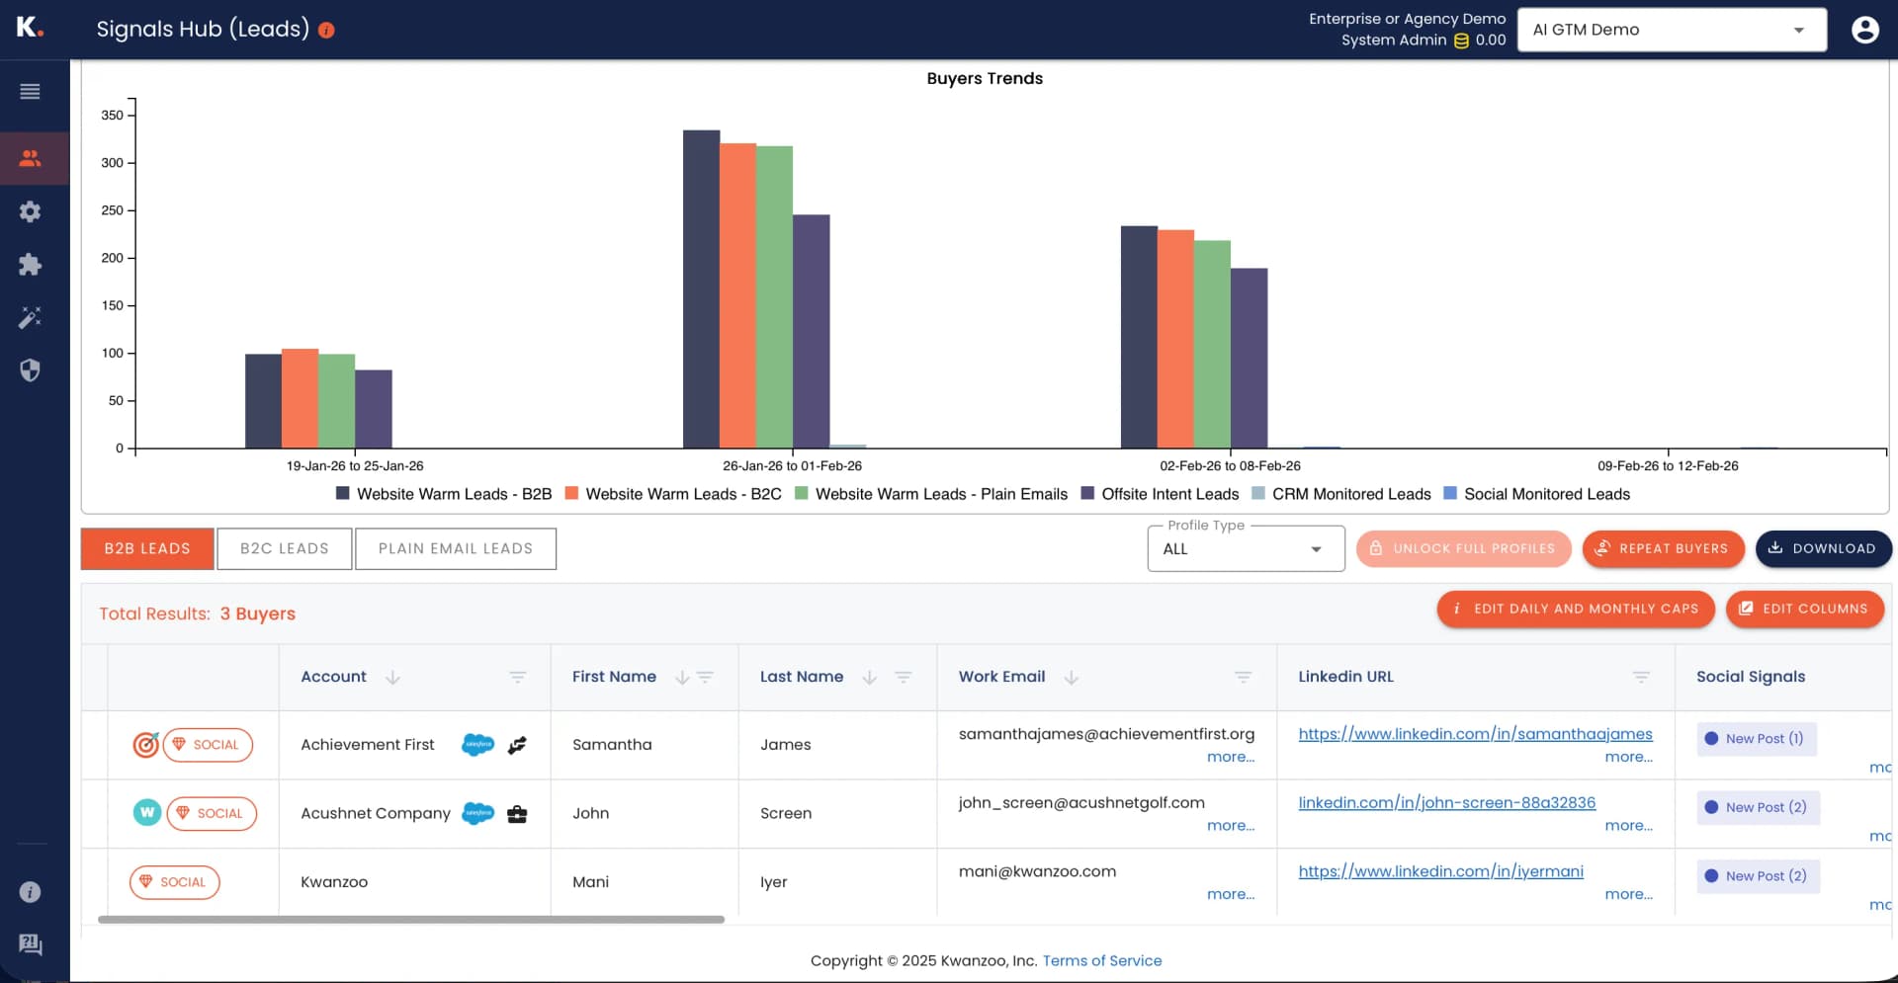Screen dimensions: 1898x983
Task: Expand more... under john-screen LinkedIn URL
Action: click(x=1629, y=826)
